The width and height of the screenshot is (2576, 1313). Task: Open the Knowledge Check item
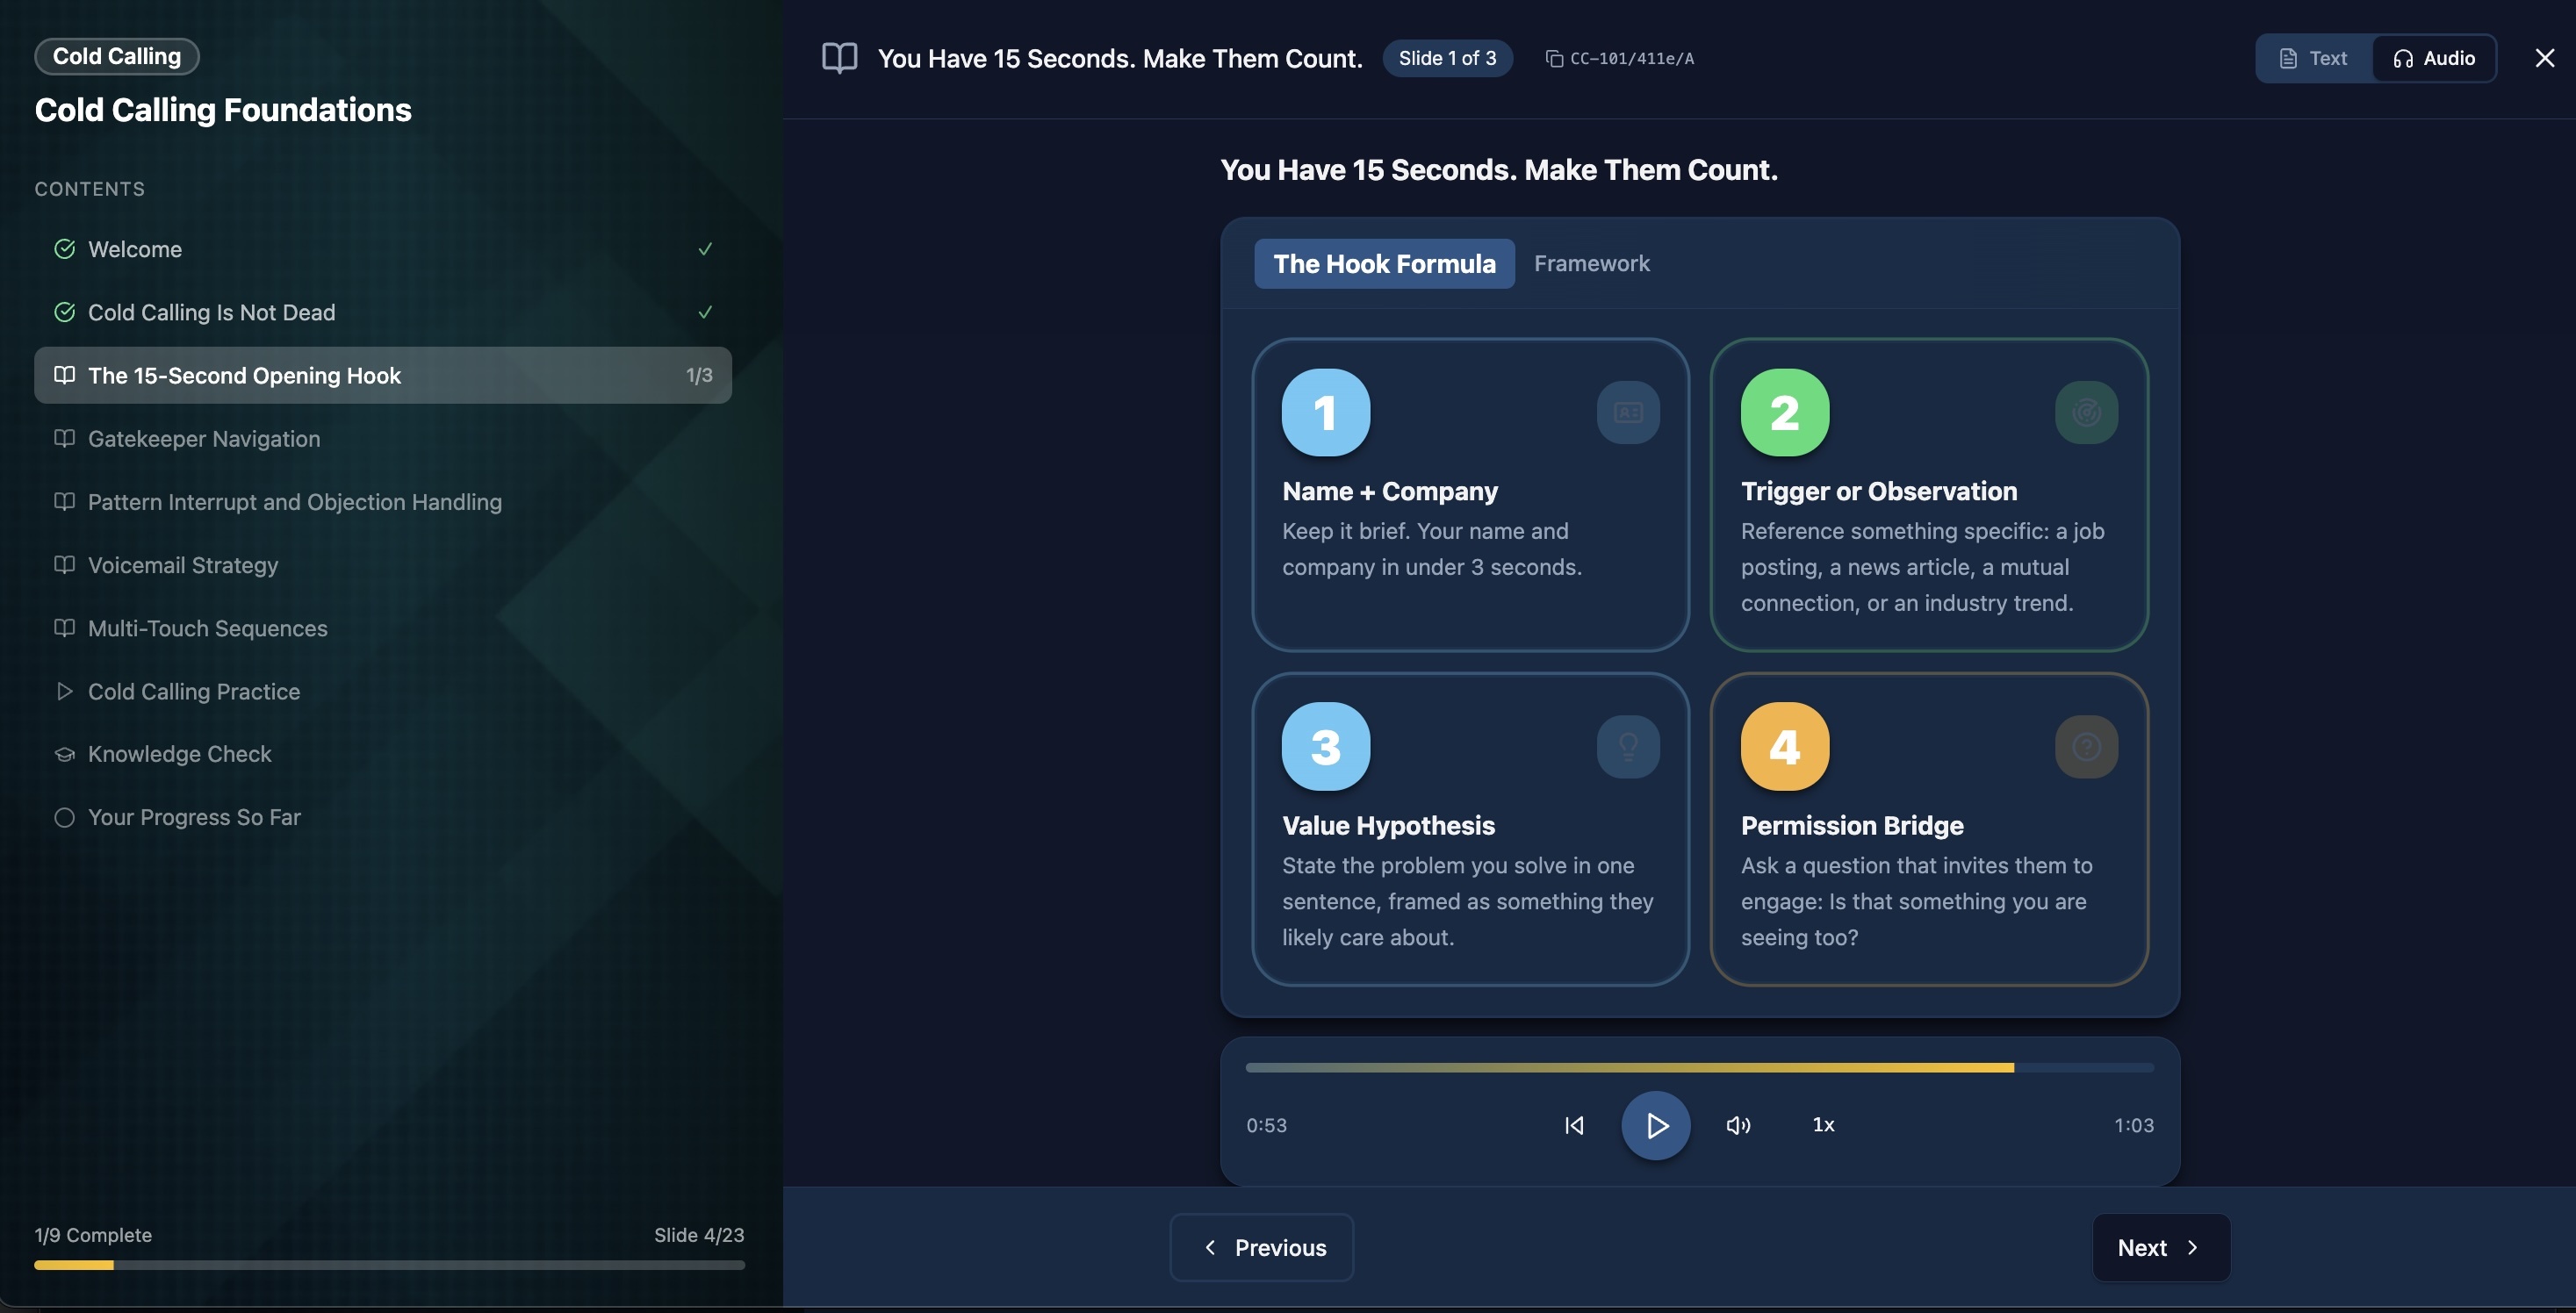[383, 754]
